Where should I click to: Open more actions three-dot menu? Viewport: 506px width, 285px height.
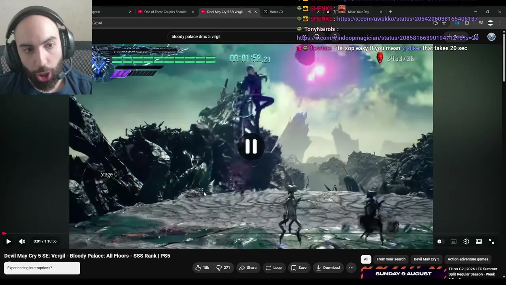point(351,268)
